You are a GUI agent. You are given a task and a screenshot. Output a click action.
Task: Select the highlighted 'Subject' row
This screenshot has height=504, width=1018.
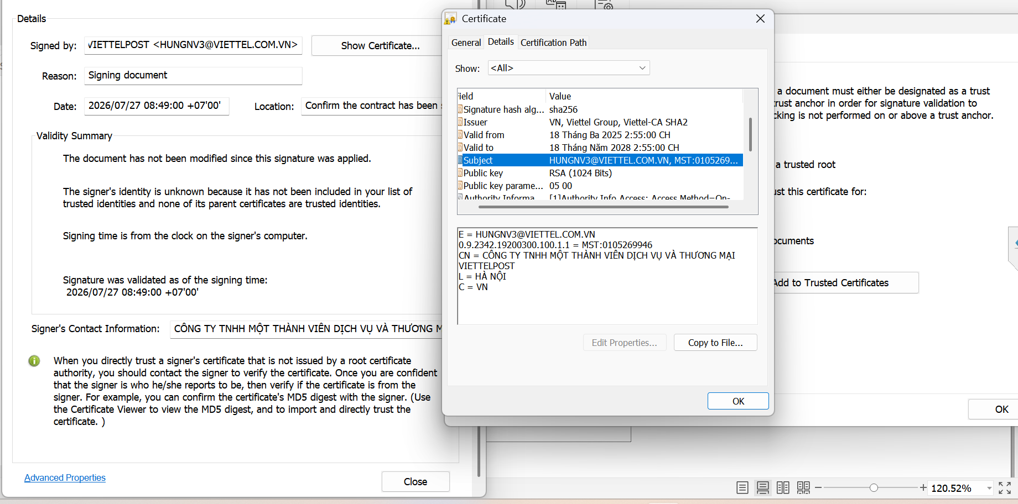pos(600,160)
